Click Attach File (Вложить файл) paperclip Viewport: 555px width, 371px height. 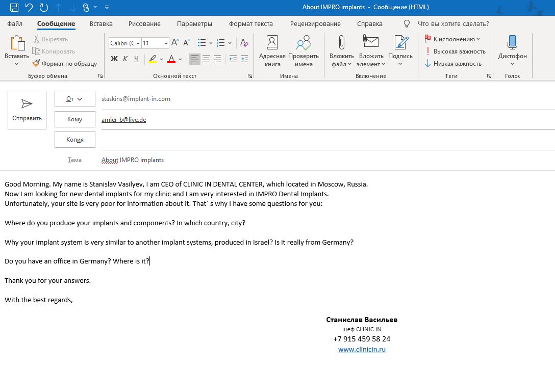[341, 51]
